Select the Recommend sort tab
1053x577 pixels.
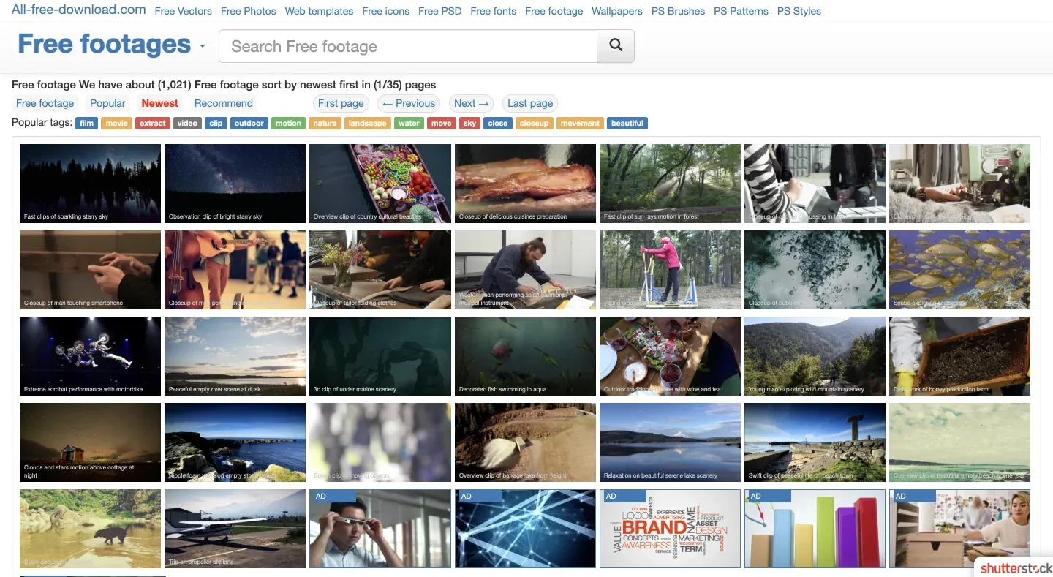[223, 103]
